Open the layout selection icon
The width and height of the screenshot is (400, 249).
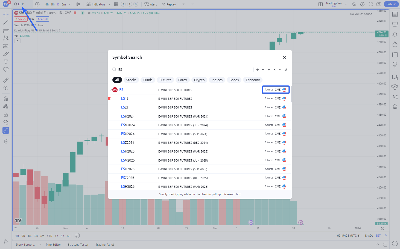[x=320, y=4]
